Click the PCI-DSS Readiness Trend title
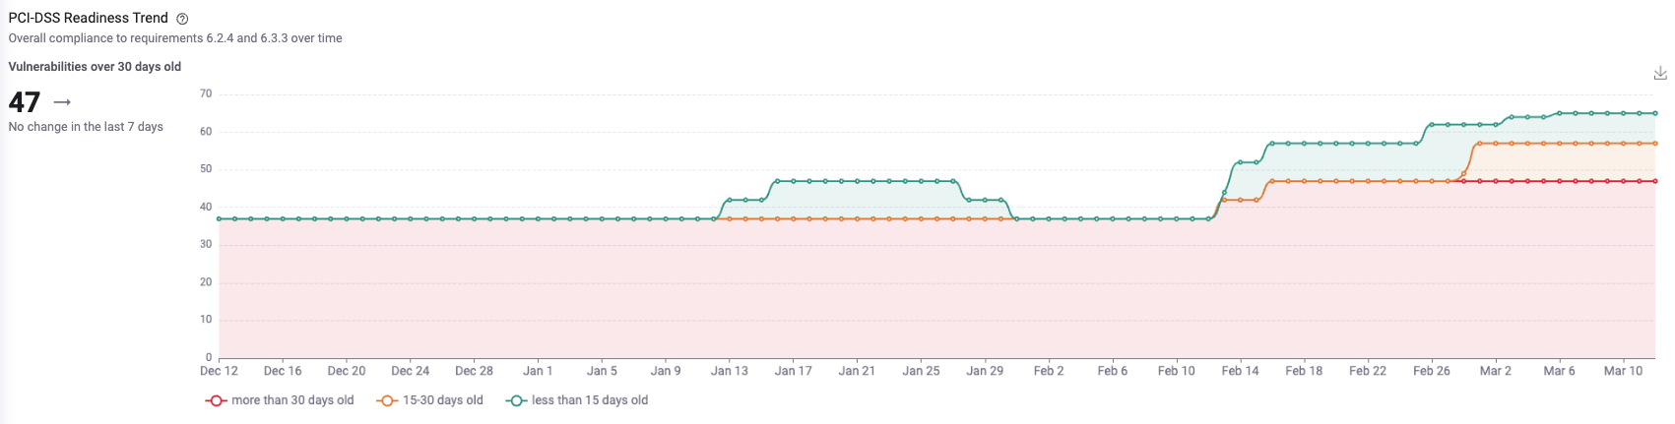This screenshot has height=424, width=1675. click(89, 18)
